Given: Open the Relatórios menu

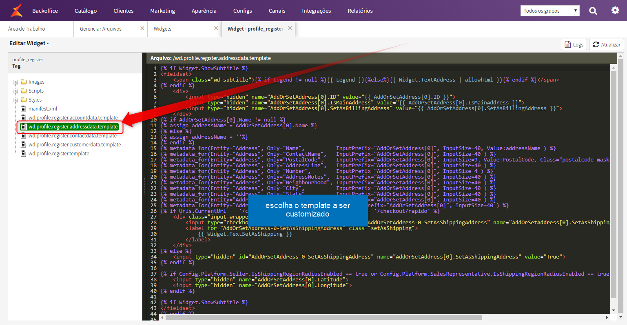Looking at the screenshot, I should point(360,11).
